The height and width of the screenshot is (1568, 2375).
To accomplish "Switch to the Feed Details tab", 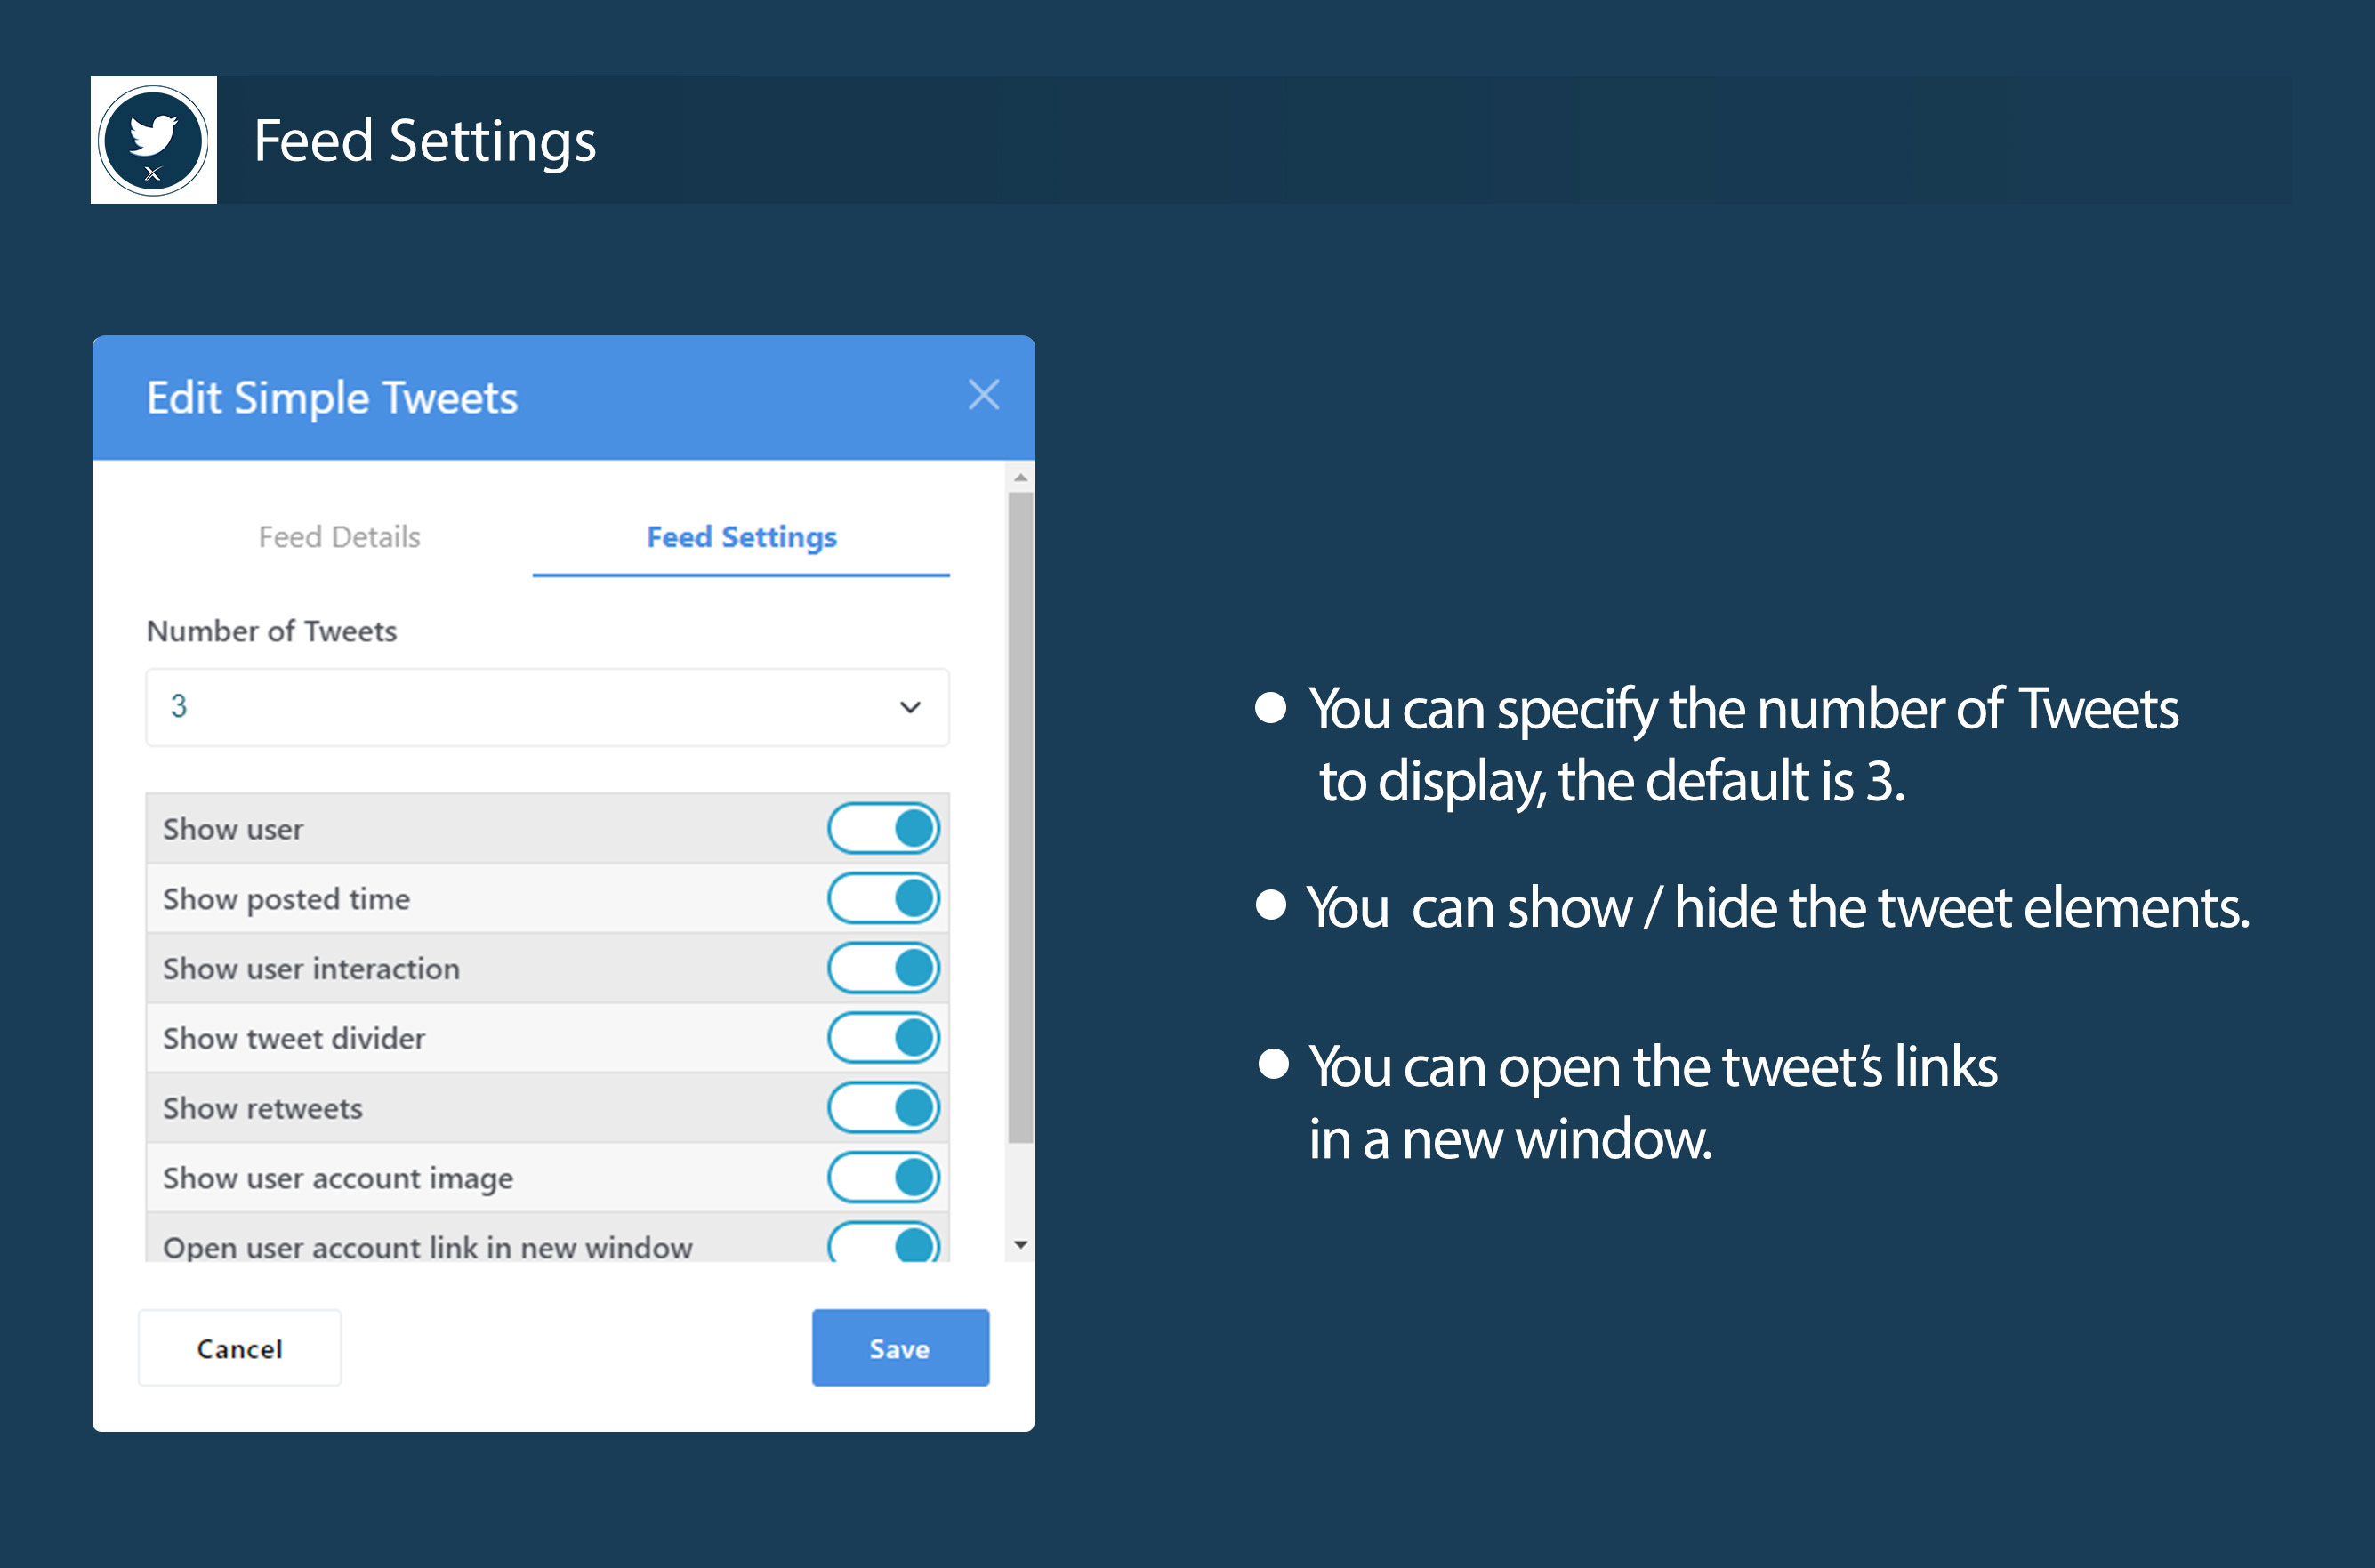I will [339, 537].
